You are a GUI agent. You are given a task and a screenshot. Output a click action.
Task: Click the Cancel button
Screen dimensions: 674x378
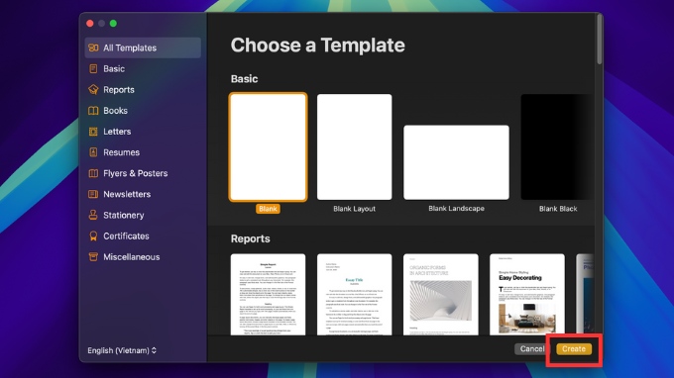531,349
